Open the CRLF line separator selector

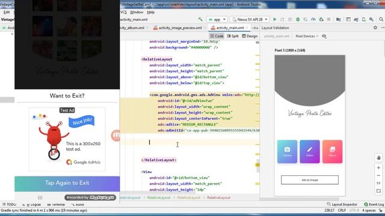tap(342, 210)
